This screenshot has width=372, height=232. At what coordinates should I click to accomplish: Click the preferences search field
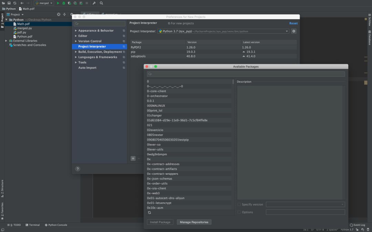[x=100, y=24]
